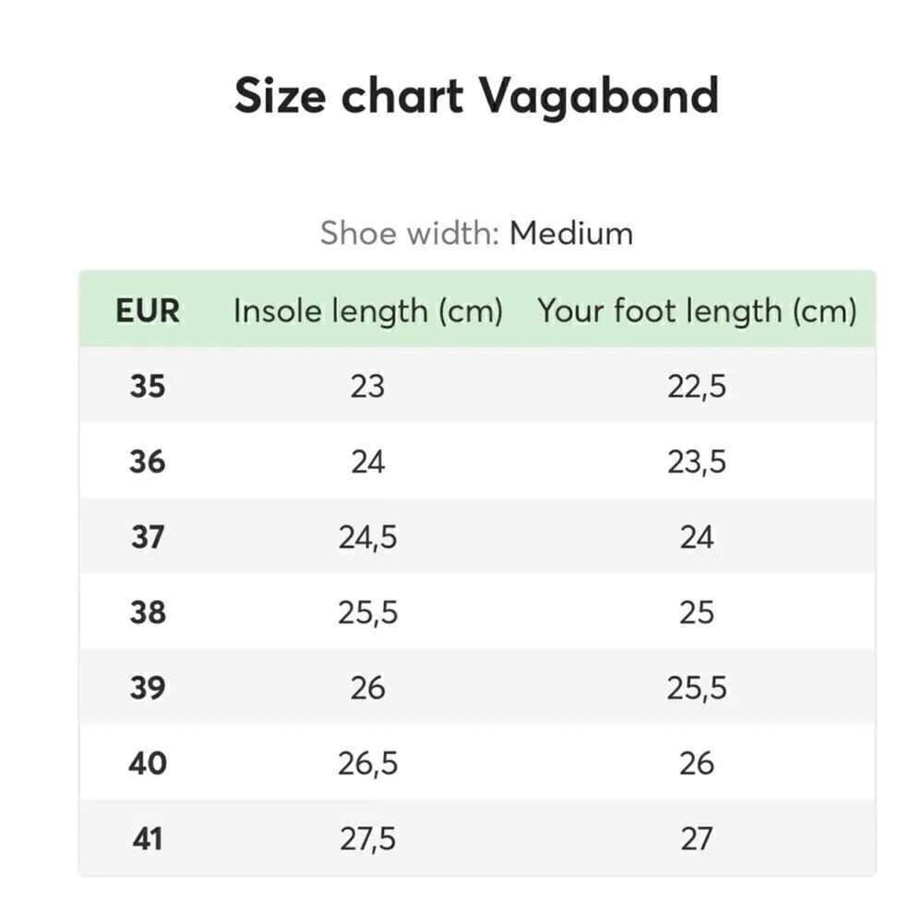Select insole length 27,5 for size 41
The width and height of the screenshot is (923, 923).
[367, 839]
